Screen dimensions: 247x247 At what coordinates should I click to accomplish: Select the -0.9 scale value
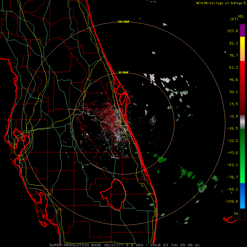234,116
